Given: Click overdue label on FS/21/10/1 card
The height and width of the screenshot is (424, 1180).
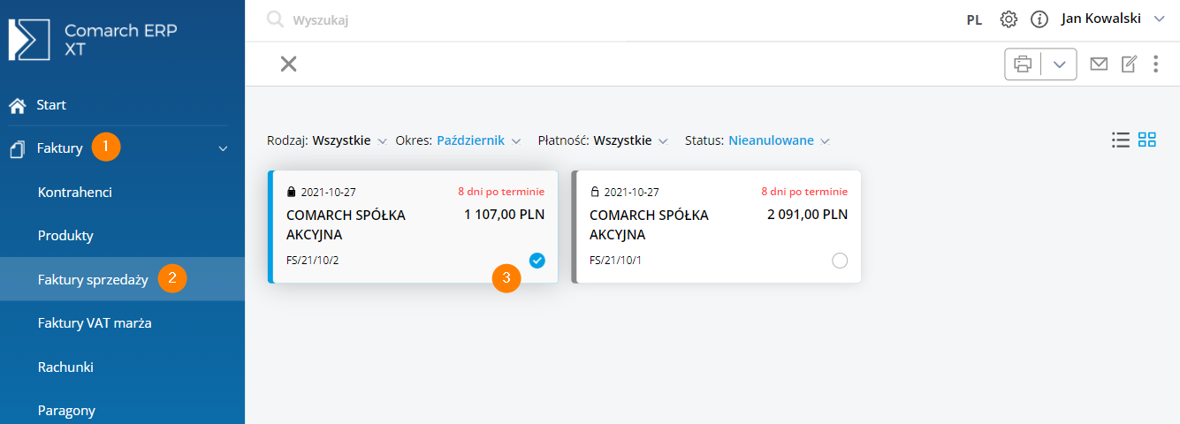Looking at the screenshot, I should point(804,192).
